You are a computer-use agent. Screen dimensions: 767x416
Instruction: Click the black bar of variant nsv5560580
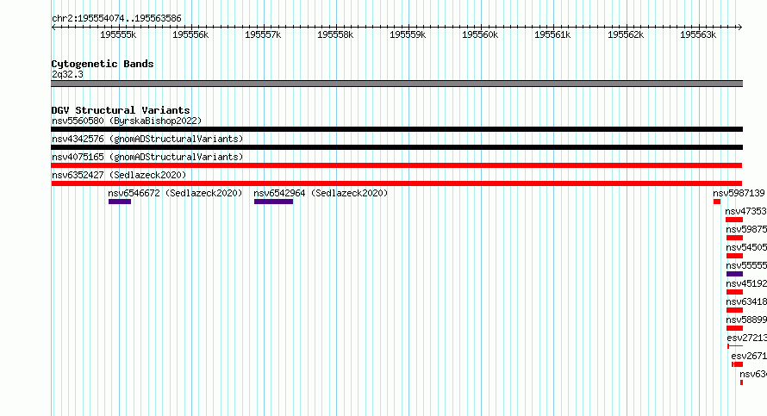[x=396, y=129]
